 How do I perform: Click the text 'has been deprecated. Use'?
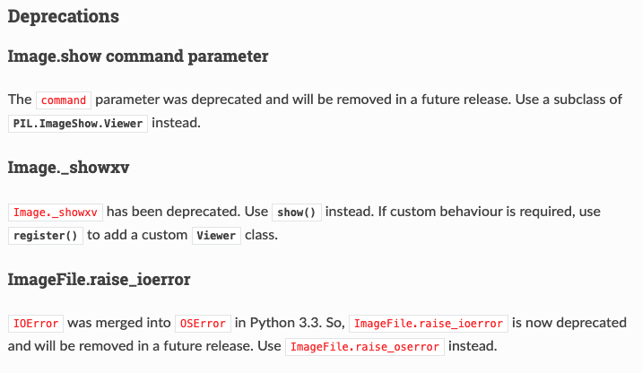[x=187, y=212]
